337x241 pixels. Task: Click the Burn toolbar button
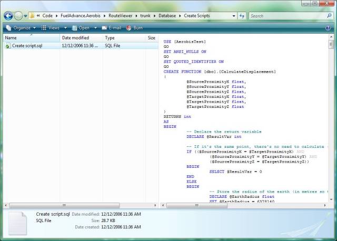click(134, 27)
